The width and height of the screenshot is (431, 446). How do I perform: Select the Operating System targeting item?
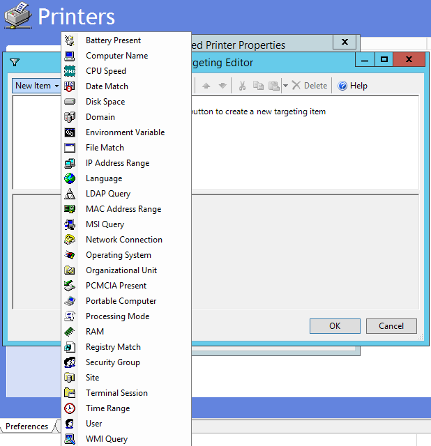pyautogui.click(x=118, y=255)
